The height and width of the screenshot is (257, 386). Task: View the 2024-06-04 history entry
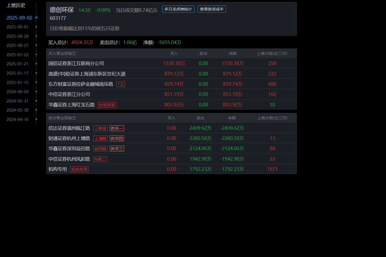[18, 92]
